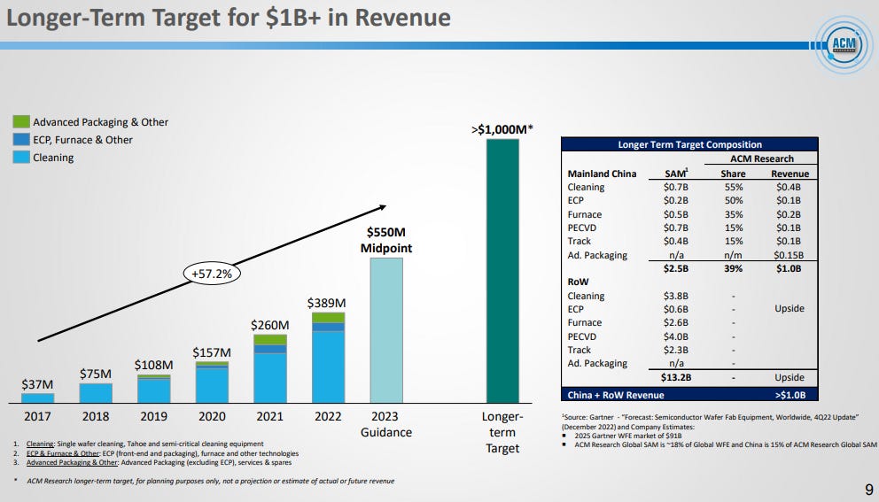Image resolution: width=879 pixels, height=502 pixels.
Task: Click the Share column header
Action: pos(734,174)
